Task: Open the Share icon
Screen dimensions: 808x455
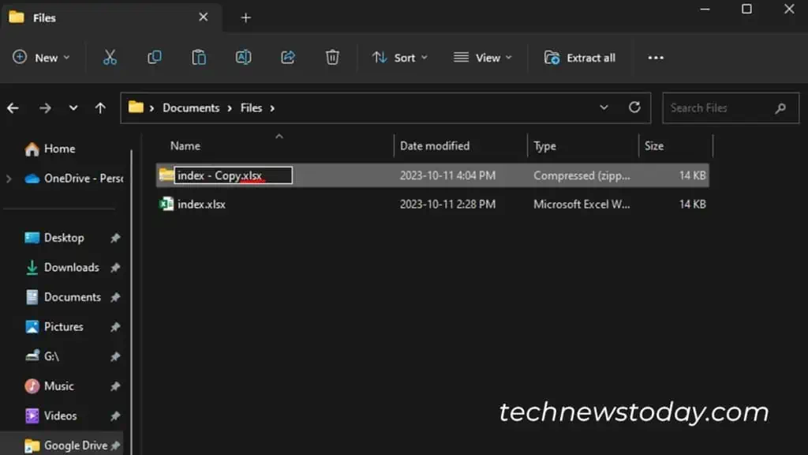Action: 287,57
